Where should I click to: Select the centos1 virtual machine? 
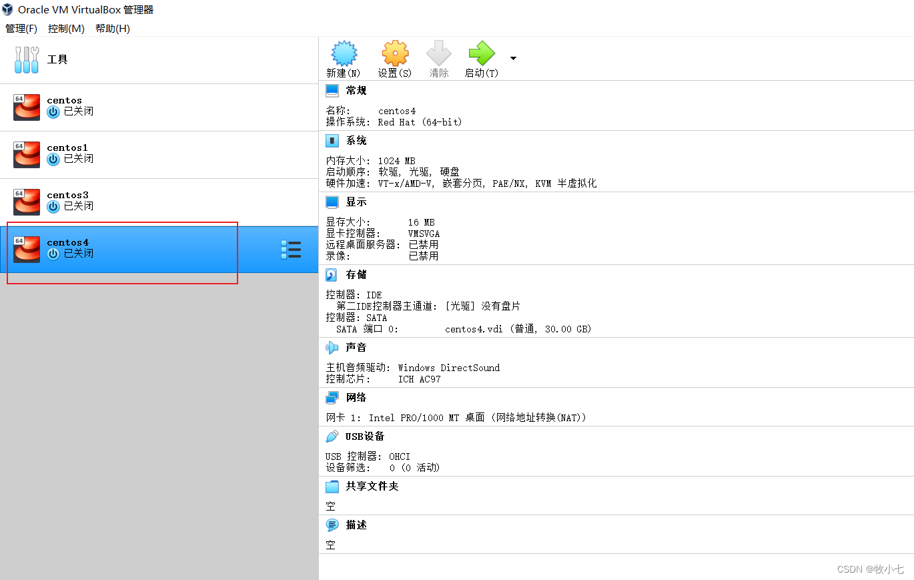point(159,155)
